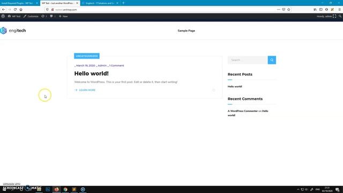Screen dimensions: 343x193
Task: Click the UNCATEGORIZED category badge
Action: pos(87,56)
